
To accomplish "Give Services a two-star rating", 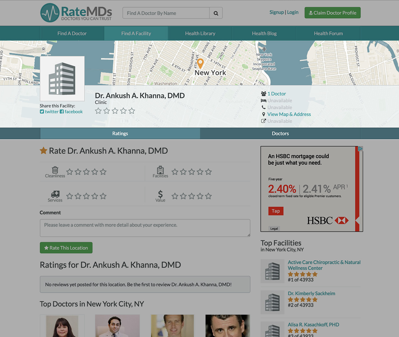I will pos(78,196).
